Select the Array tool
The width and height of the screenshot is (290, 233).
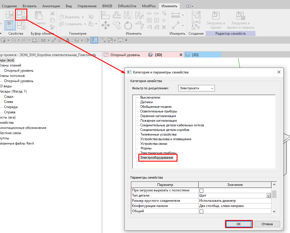click(x=149, y=20)
